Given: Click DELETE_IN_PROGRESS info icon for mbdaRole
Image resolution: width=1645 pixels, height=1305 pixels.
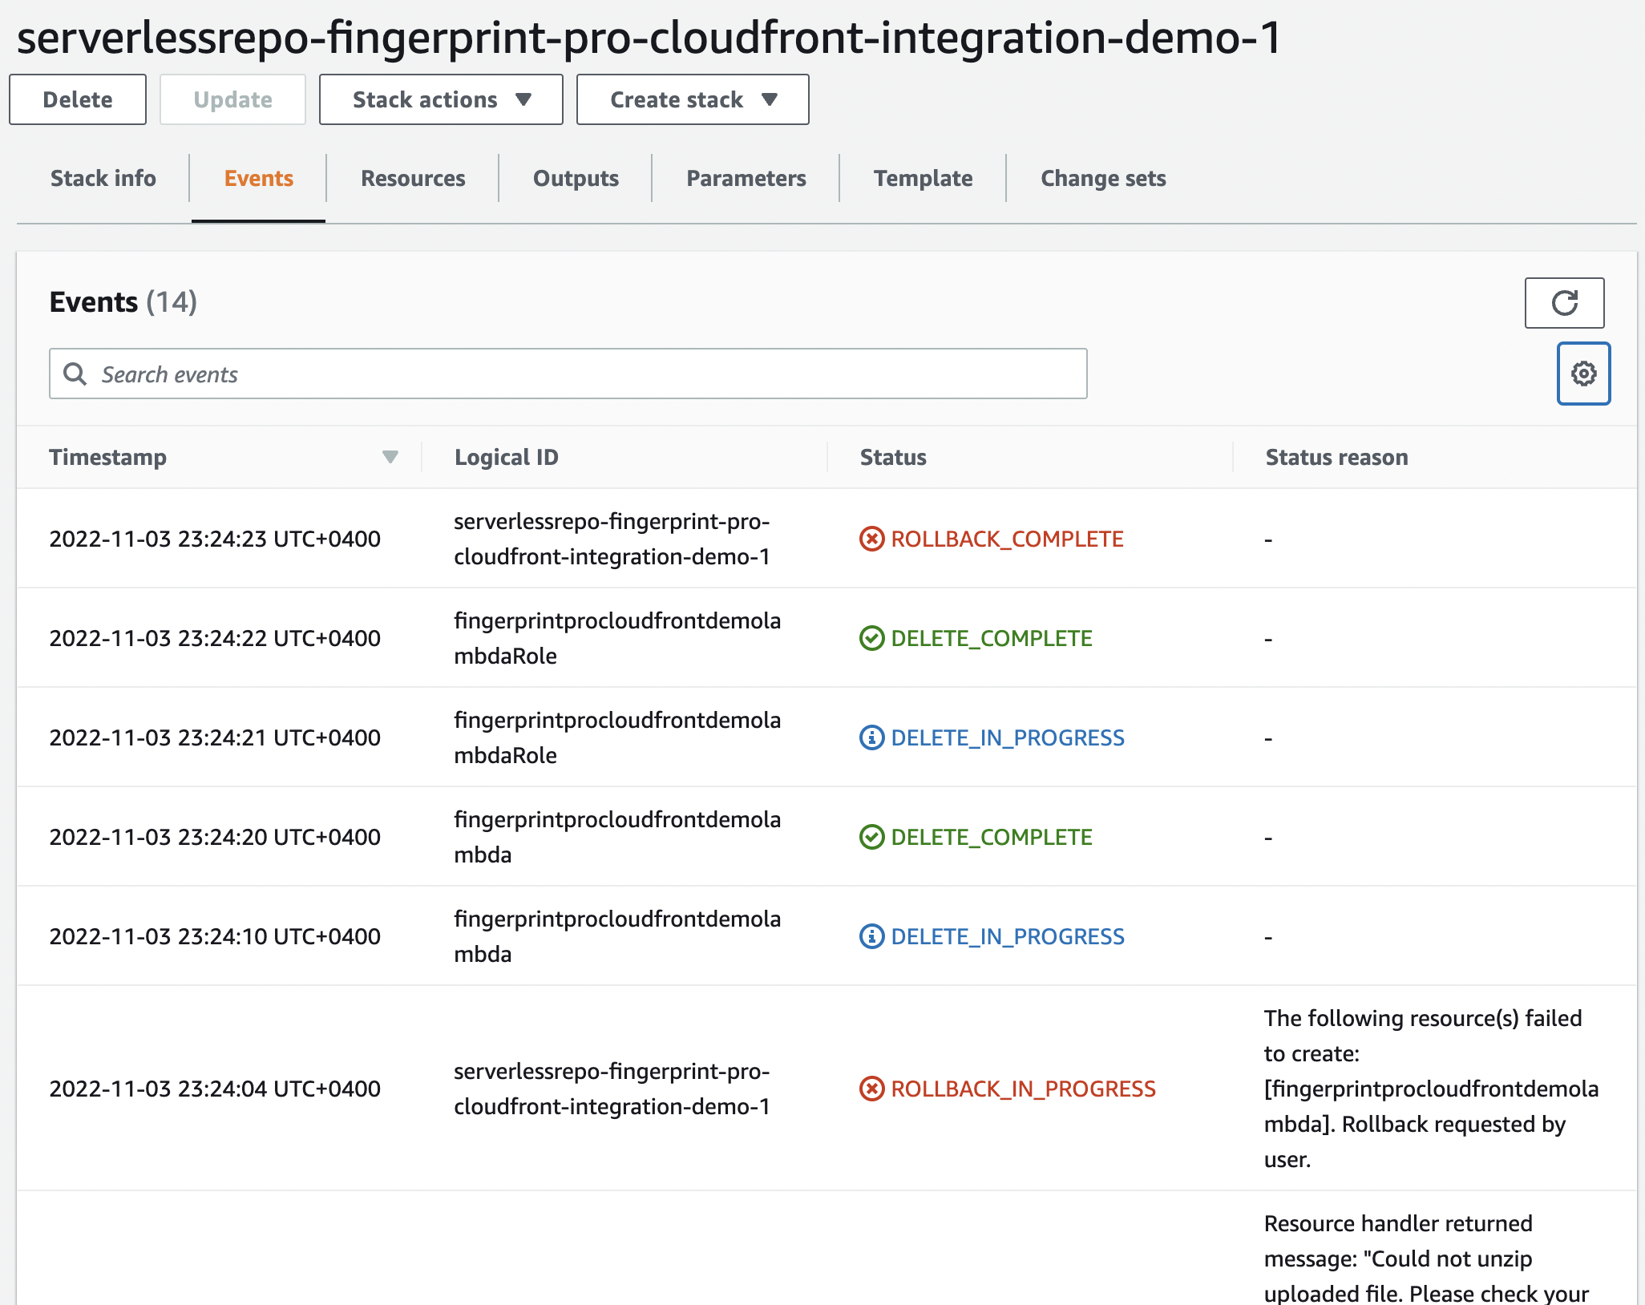Looking at the screenshot, I should [x=871, y=737].
